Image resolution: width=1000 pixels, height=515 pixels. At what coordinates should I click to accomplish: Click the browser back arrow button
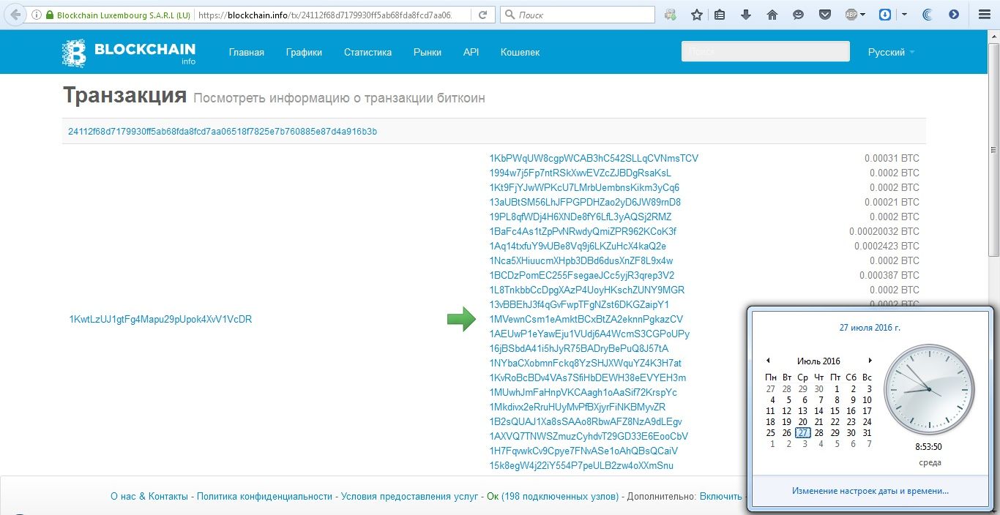[15, 15]
